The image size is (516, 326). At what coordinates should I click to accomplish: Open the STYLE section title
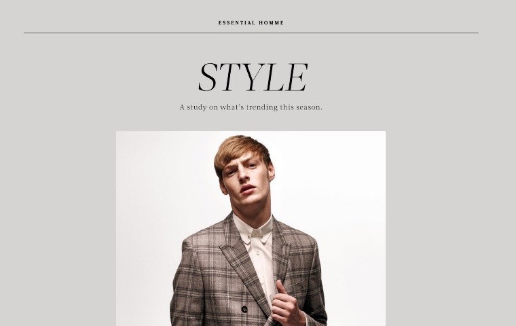tap(253, 77)
